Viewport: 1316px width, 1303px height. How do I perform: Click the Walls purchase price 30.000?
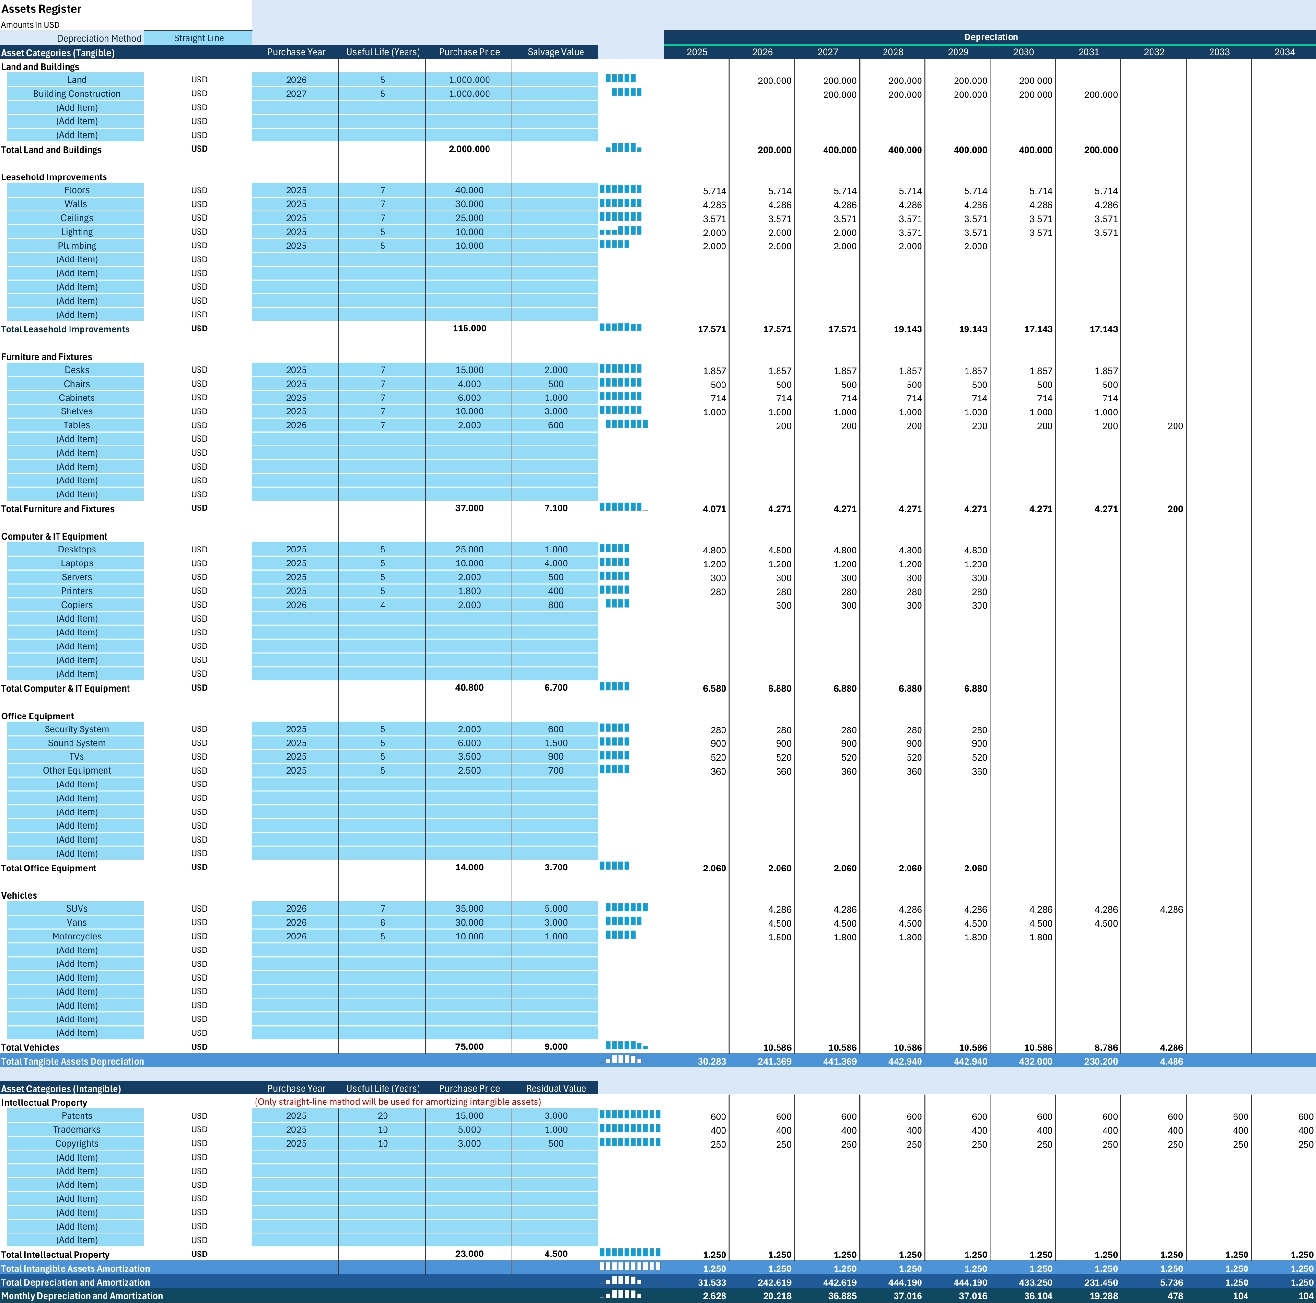(x=469, y=204)
